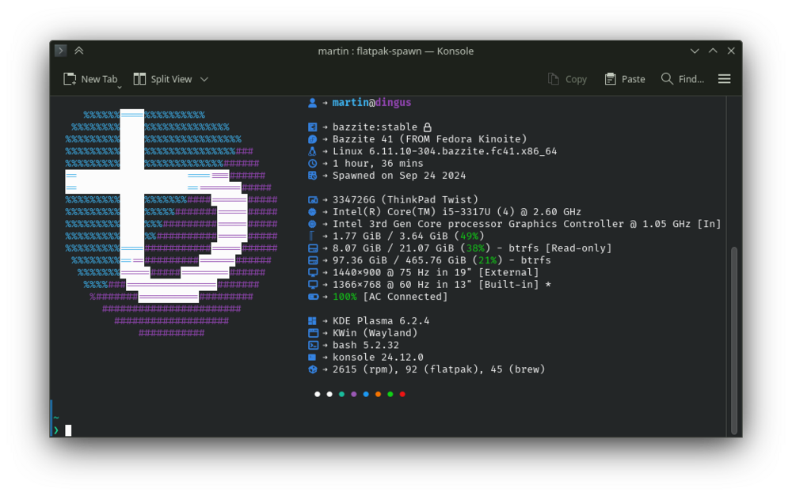The height and width of the screenshot is (496, 792).
Task: Click the kernel text 'Linux 6.11.10-304.bazzite.fc41.x86_64'
Action: [444, 151]
